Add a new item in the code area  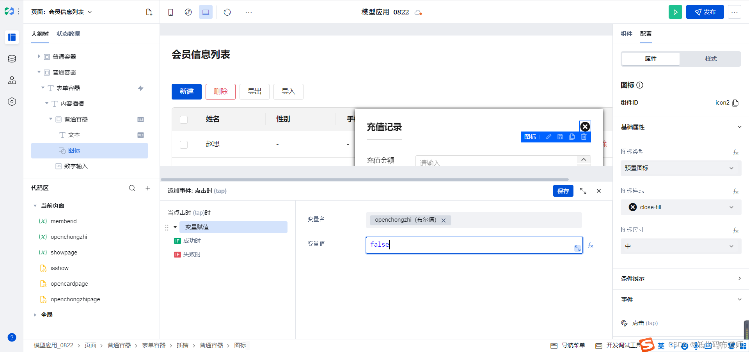point(148,188)
